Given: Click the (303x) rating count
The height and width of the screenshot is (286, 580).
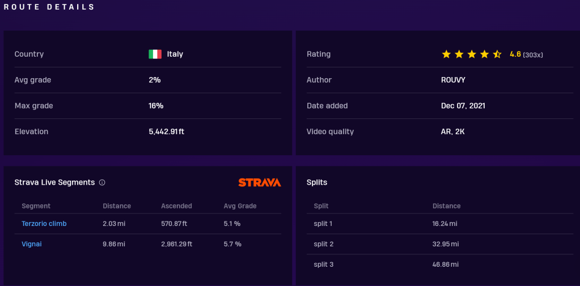Looking at the screenshot, I should click(x=533, y=55).
